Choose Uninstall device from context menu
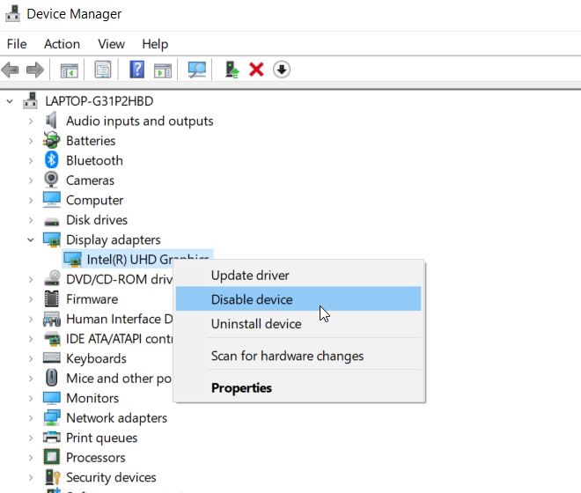This screenshot has height=493, width=581. point(298,324)
